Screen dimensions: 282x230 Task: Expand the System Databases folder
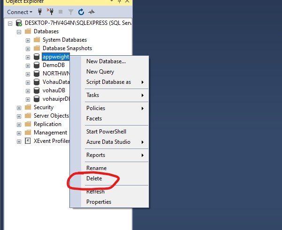28,40
